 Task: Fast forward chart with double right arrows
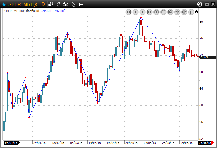point(149,12)
